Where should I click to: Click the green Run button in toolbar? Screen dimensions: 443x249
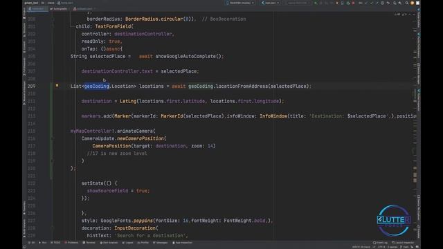pyautogui.click(x=316, y=3)
